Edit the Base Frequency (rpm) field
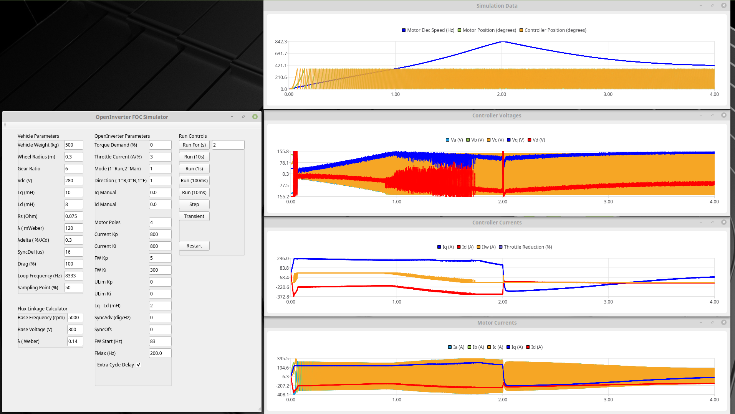This screenshot has width=735, height=414. click(75, 318)
